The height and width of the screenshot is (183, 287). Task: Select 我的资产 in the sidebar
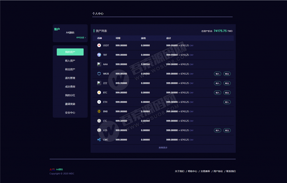coord(70,52)
